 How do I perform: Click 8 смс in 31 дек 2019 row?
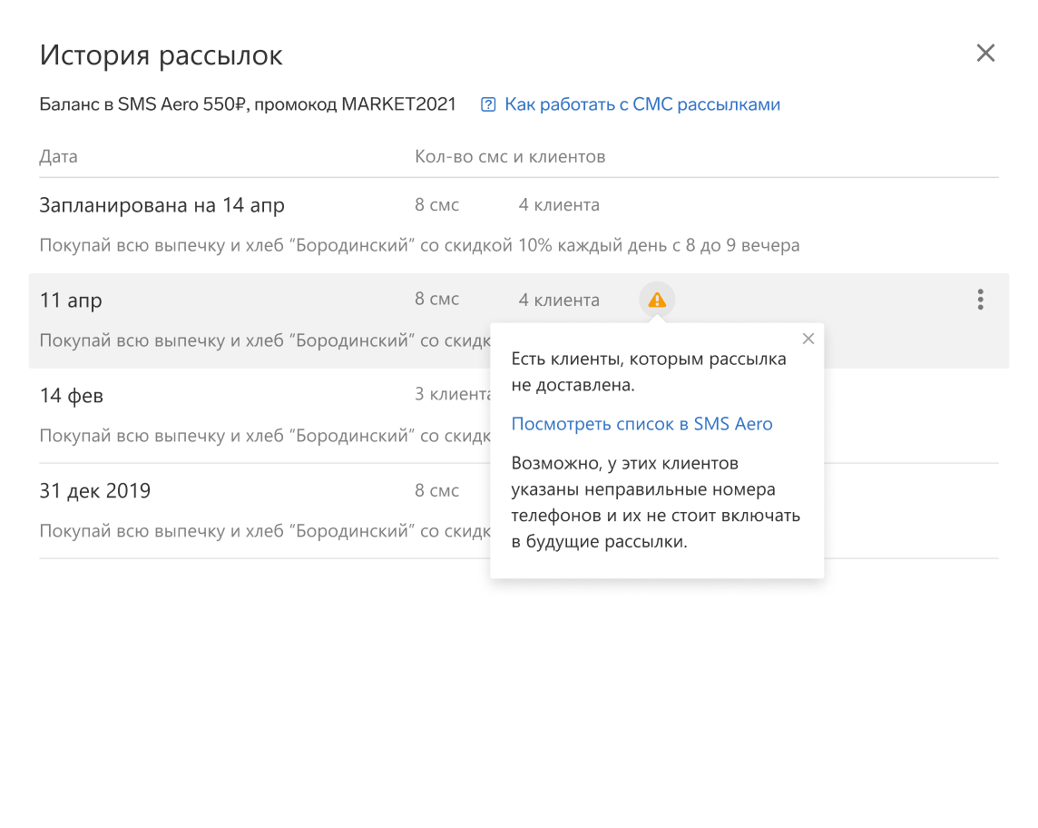(x=437, y=491)
